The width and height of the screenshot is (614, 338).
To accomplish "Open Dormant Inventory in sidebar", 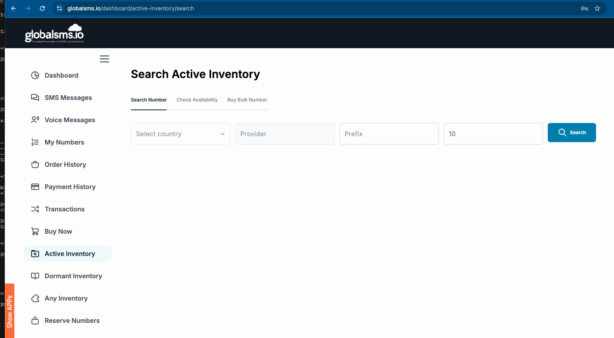I will coord(73,276).
